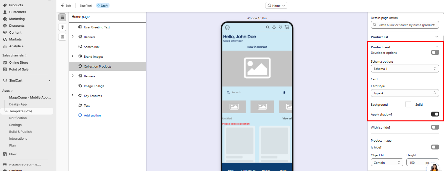Click the home icon in phone preview
This screenshot has width=444, height=171.
click(x=227, y=27)
